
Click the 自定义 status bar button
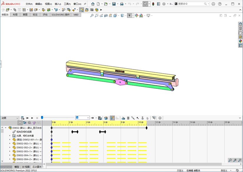coord(224,170)
